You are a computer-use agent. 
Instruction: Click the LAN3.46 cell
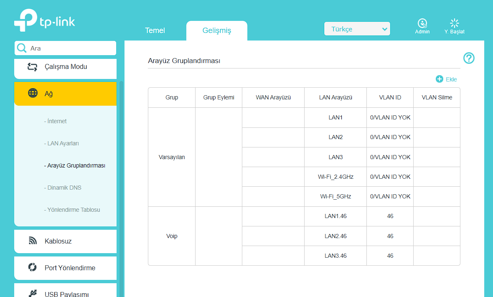point(335,256)
